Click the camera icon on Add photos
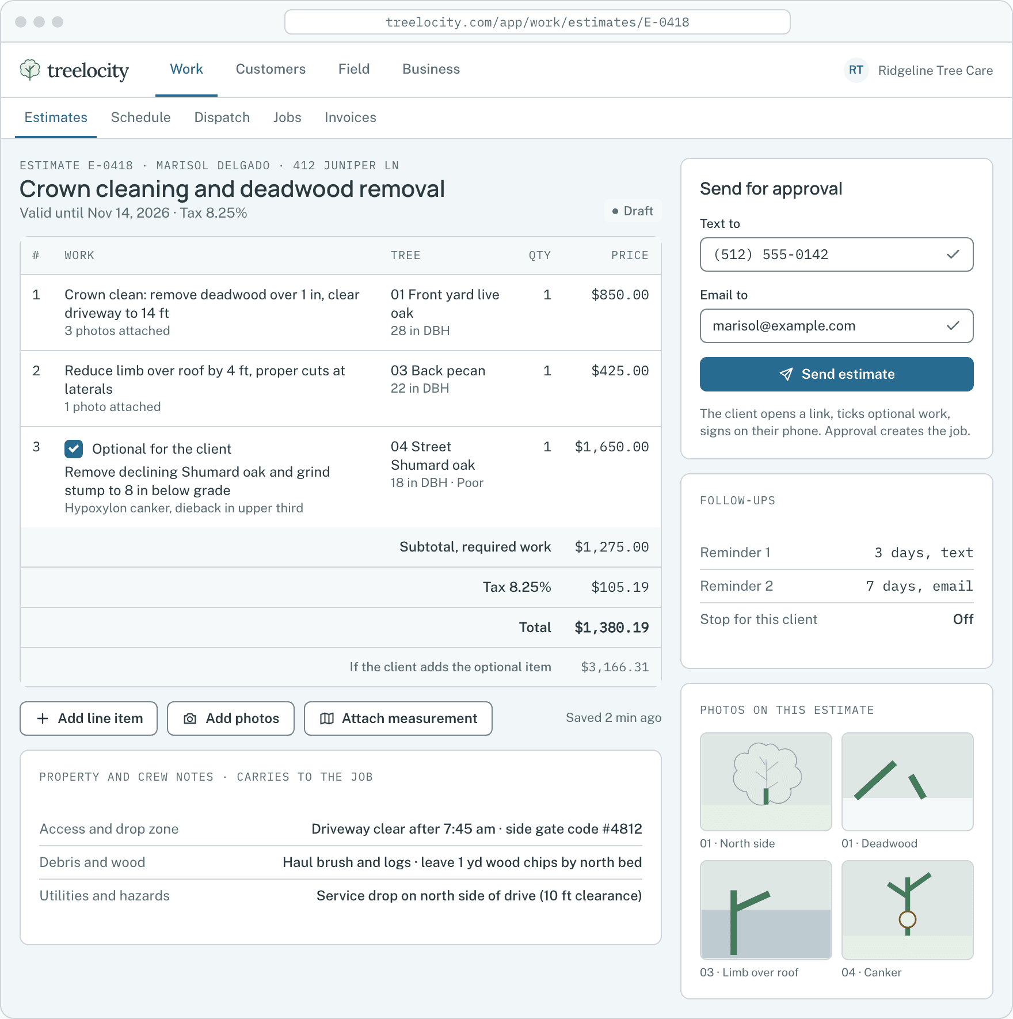1013x1019 pixels. point(190,718)
